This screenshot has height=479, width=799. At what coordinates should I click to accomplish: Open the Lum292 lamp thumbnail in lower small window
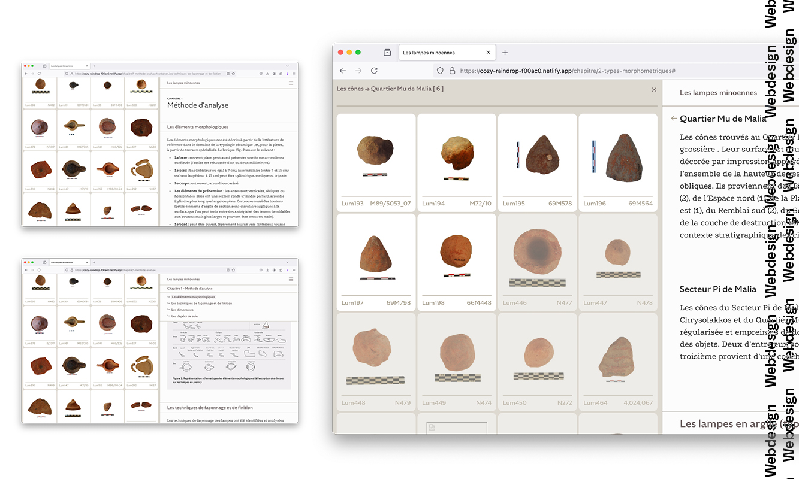pos(141,368)
